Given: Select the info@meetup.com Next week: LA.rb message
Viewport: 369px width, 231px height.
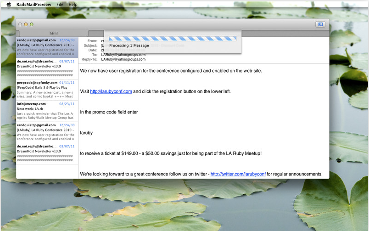Looking at the screenshot, I should (47, 111).
